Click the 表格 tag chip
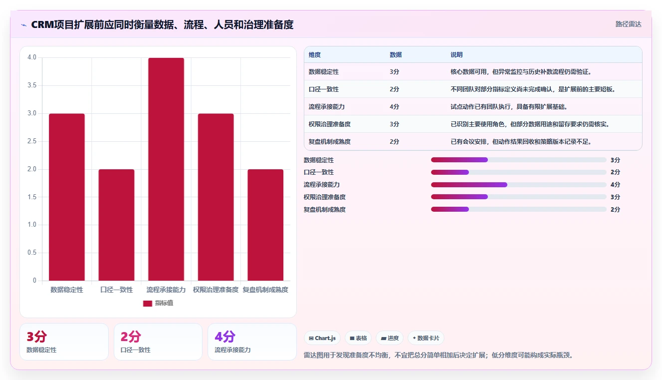Screen dimensions: 662x380 point(358,338)
